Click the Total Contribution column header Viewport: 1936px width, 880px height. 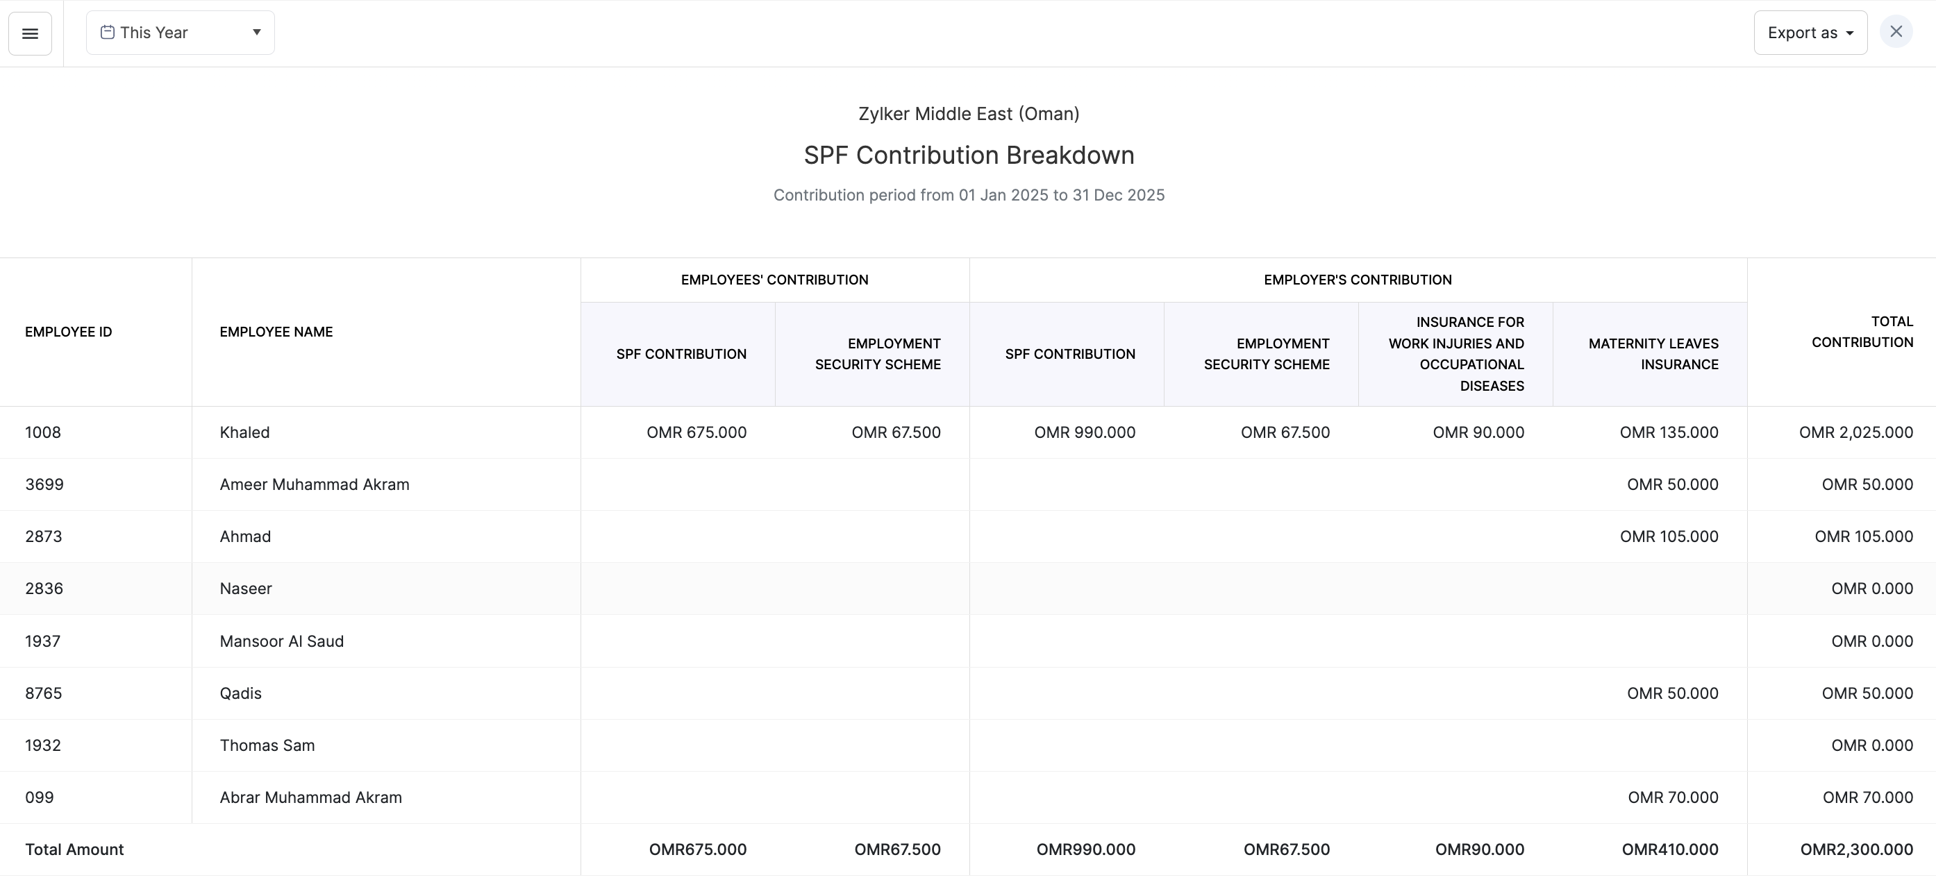[x=1862, y=332]
